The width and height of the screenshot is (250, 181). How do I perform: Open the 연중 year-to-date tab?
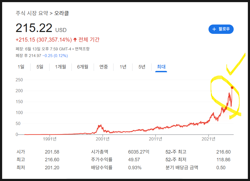104,67
